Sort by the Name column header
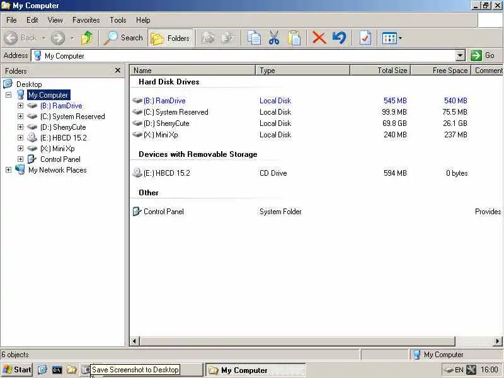Image resolution: width=504 pixels, height=378 pixels. point(192,71)
